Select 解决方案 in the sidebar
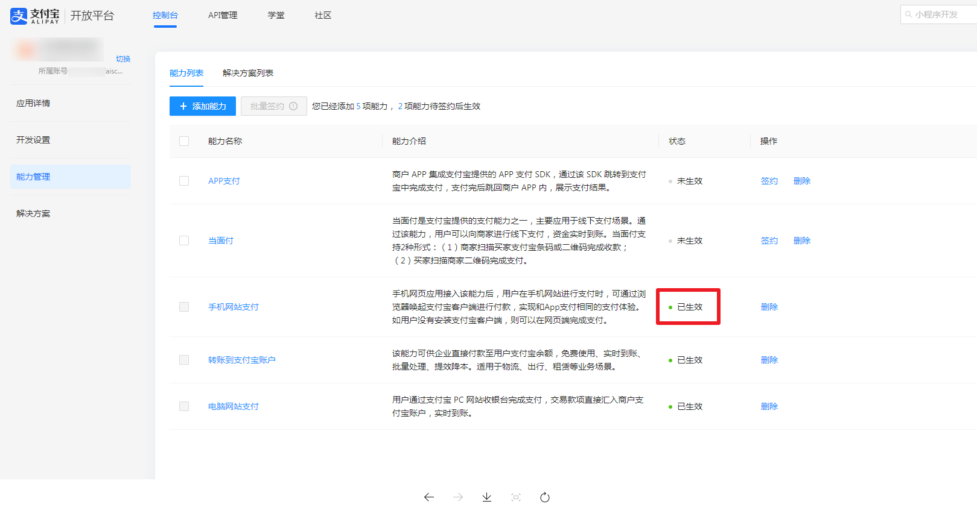 71,213
